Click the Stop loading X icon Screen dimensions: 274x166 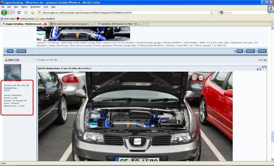(x=26, y=13)
